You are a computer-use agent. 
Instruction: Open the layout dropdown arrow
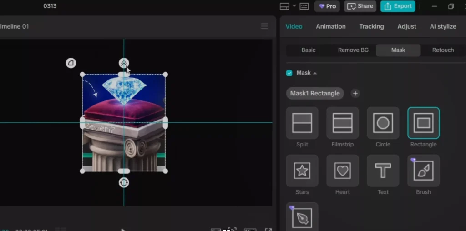(x=294, y=5)
